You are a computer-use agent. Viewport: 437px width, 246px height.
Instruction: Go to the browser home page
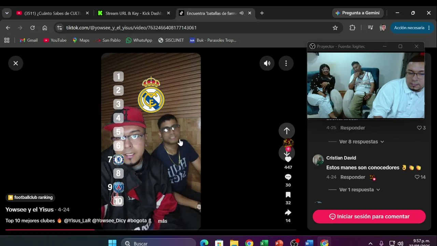pyautogui.click(x=45, y=28)
